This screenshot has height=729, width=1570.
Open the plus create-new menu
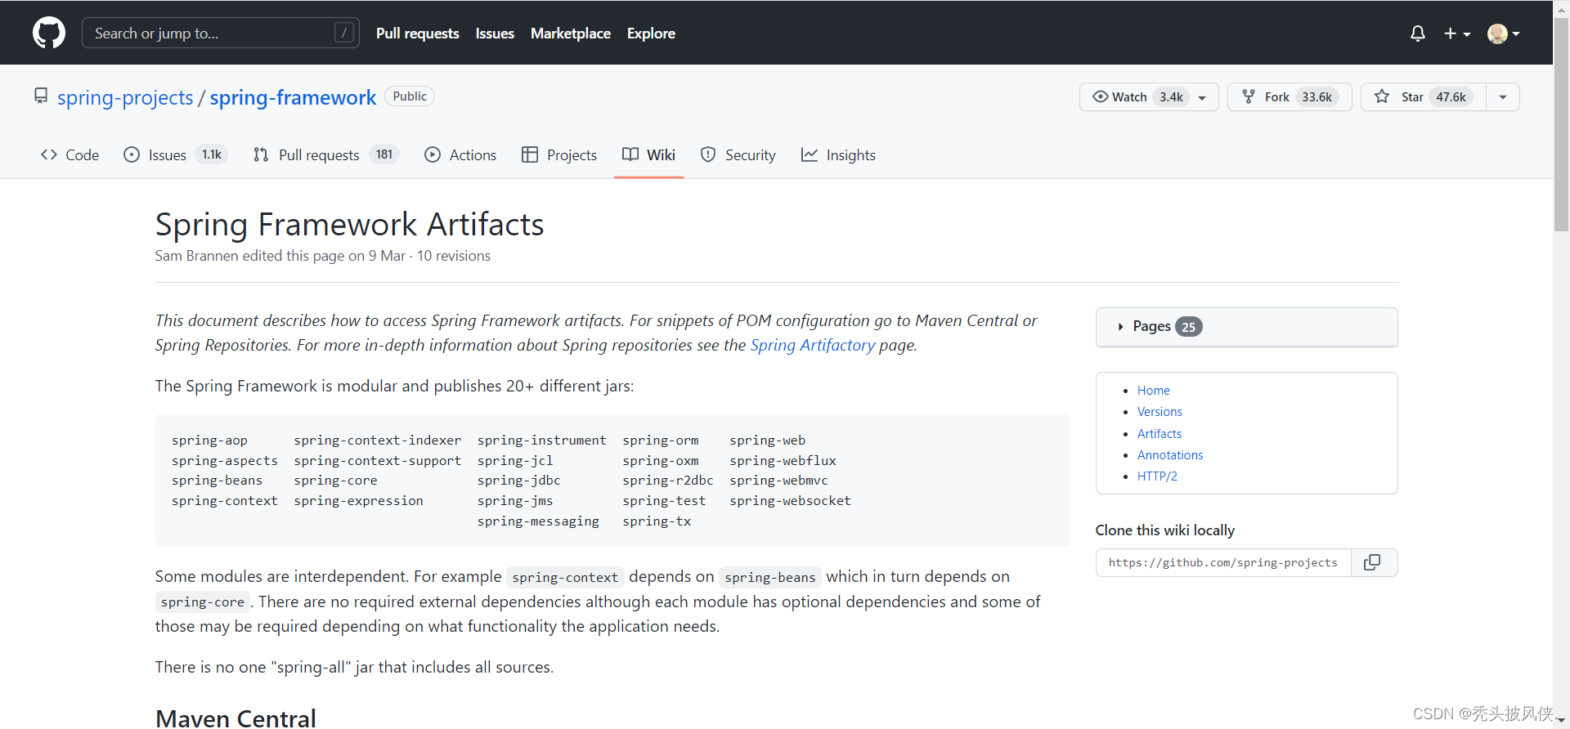tap(1457, 34)
